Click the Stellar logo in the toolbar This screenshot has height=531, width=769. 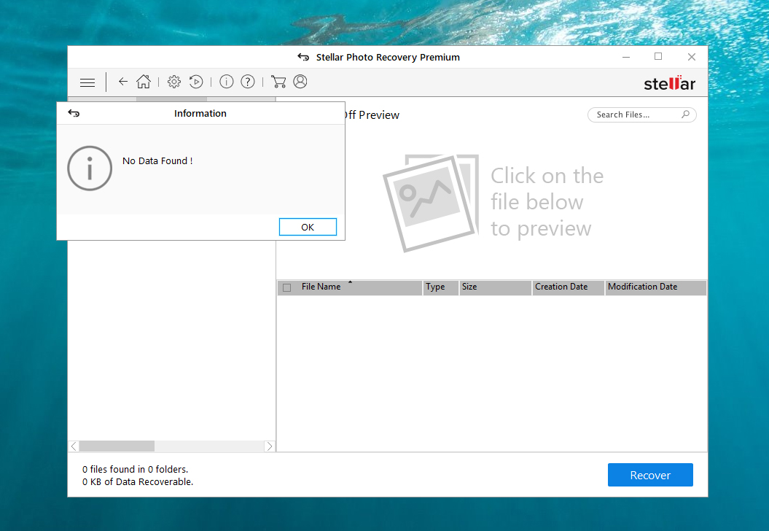(x=669, y=83)
